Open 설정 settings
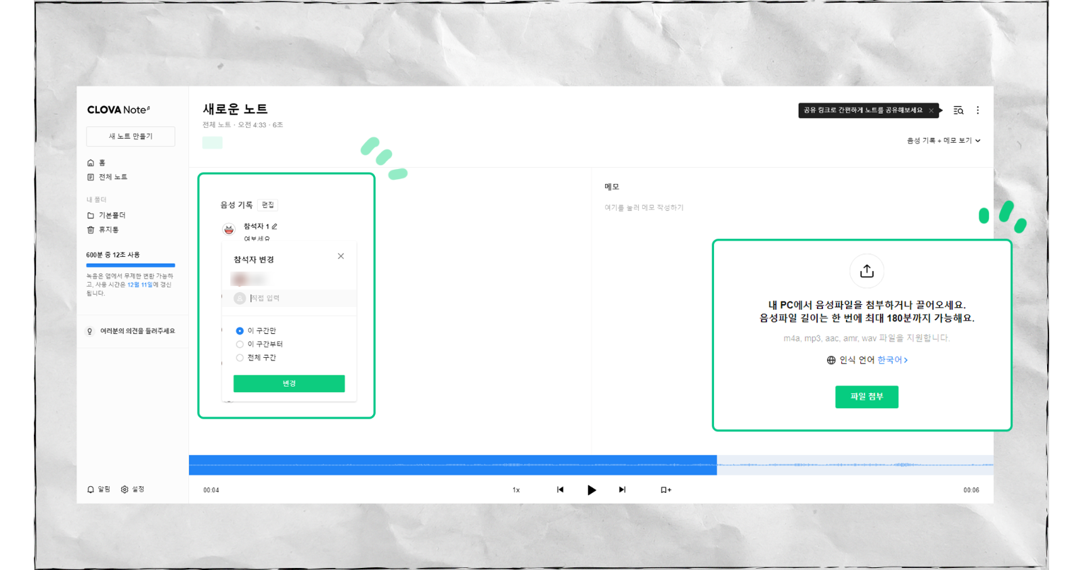 [x=133, y=490]
